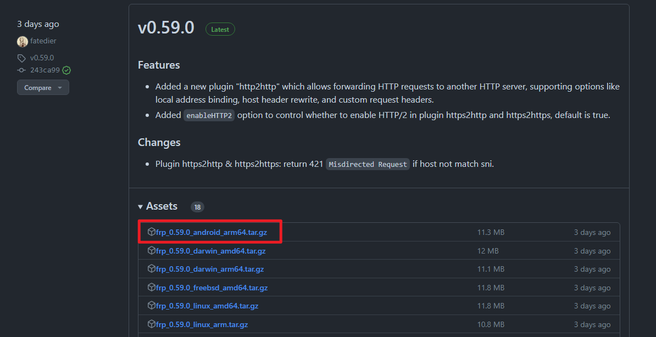Open the Compare dropdown
This screenshot has width=656, height=337.
(43, 87)
